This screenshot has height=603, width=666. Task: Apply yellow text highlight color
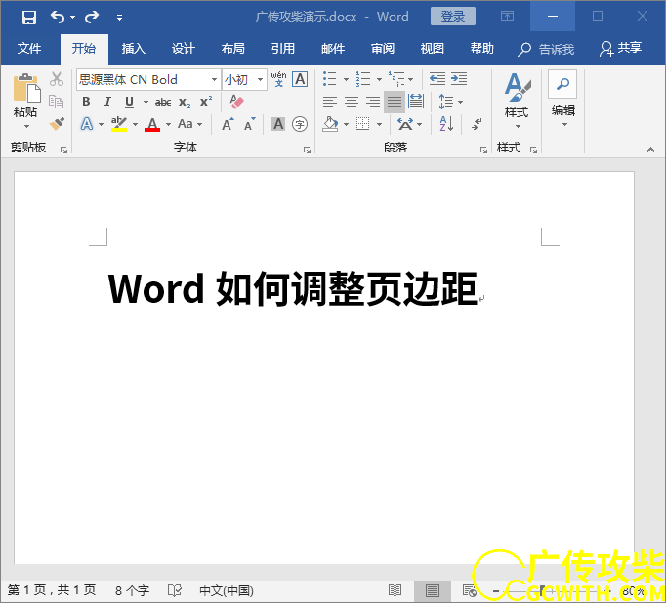(x=119, y=124)
